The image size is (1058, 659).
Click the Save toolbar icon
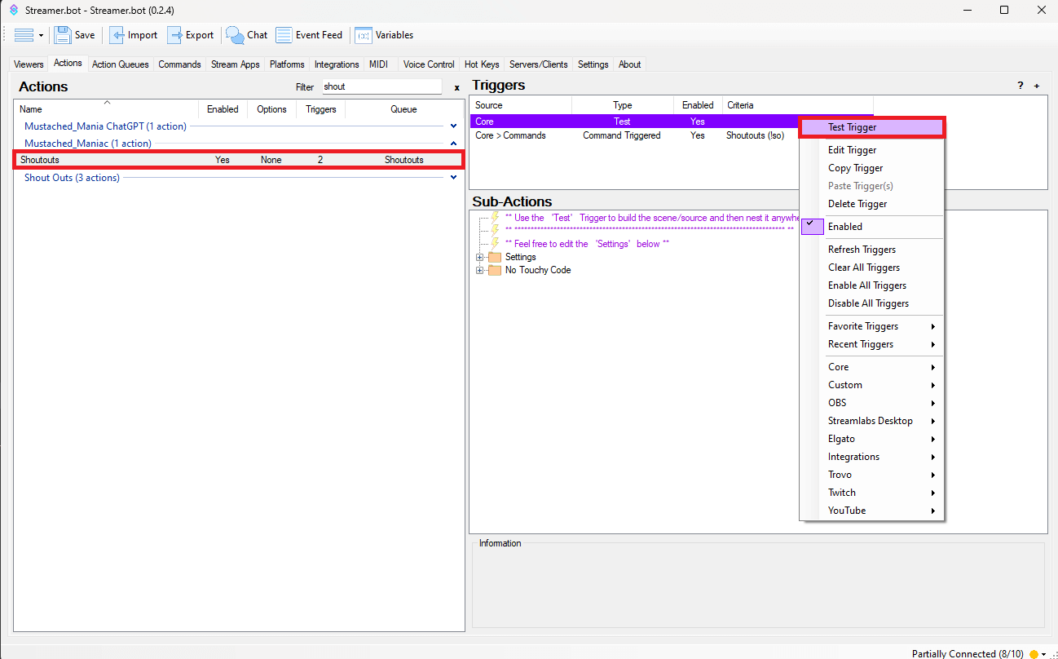63,35
